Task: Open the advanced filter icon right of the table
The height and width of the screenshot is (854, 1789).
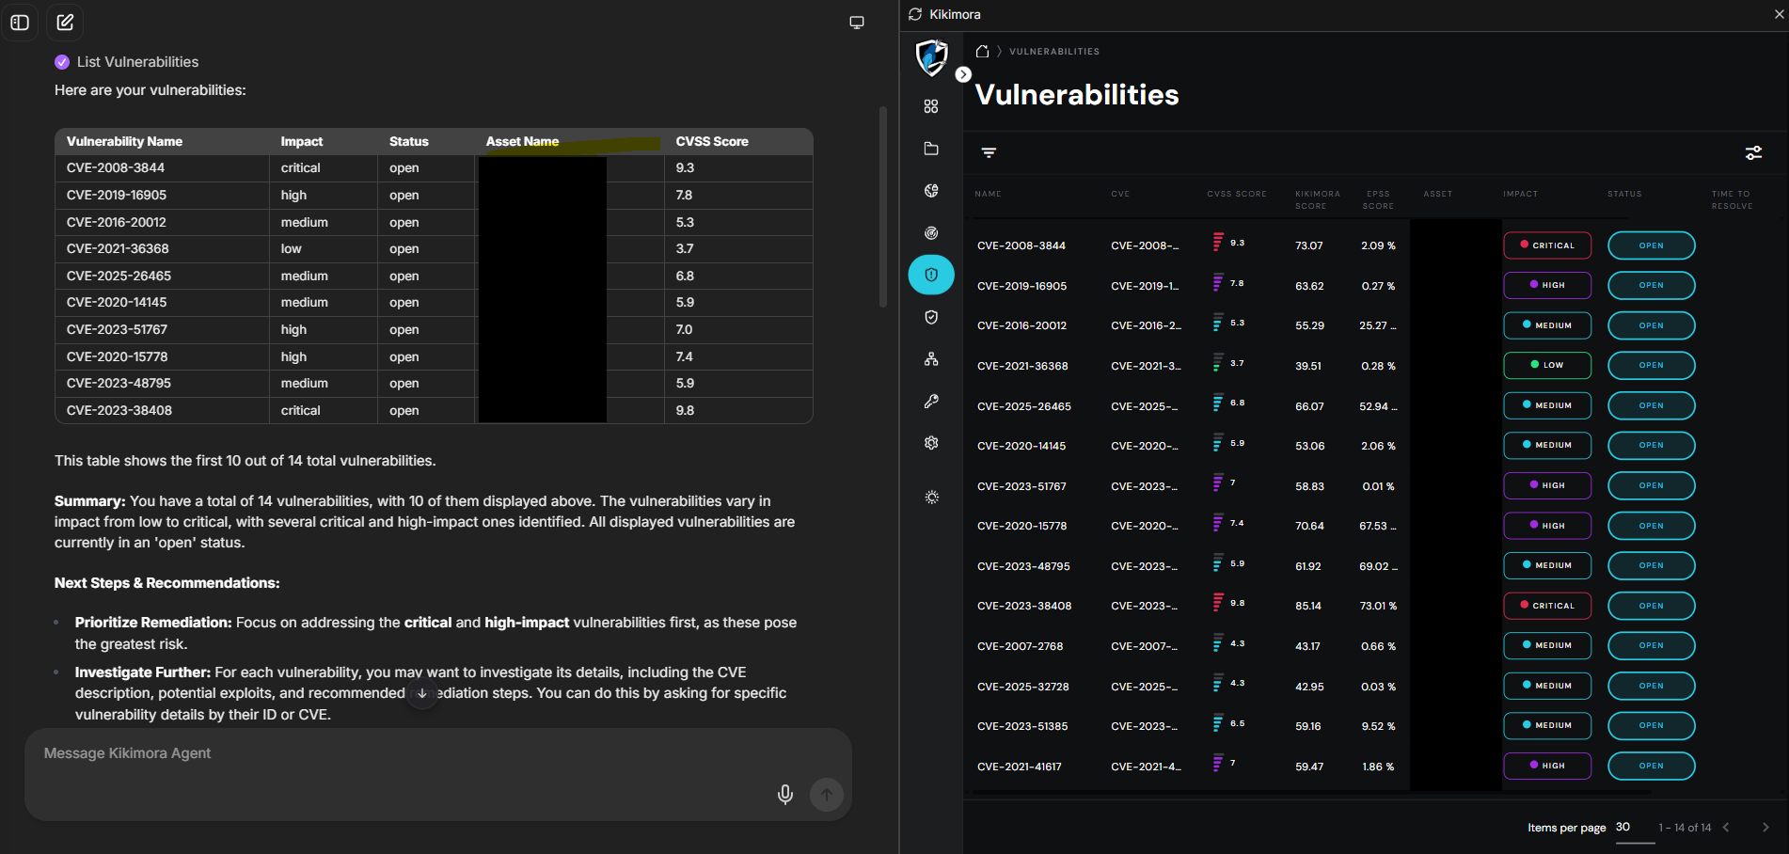Action: [1753, 151]
